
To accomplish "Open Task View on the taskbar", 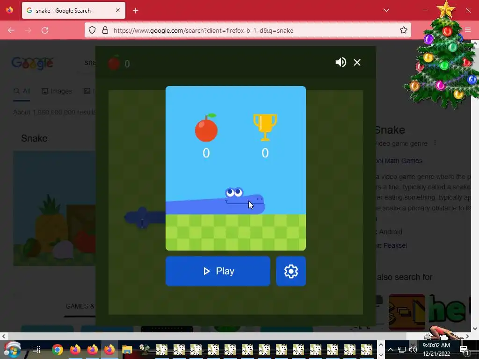I will (36, 350).
